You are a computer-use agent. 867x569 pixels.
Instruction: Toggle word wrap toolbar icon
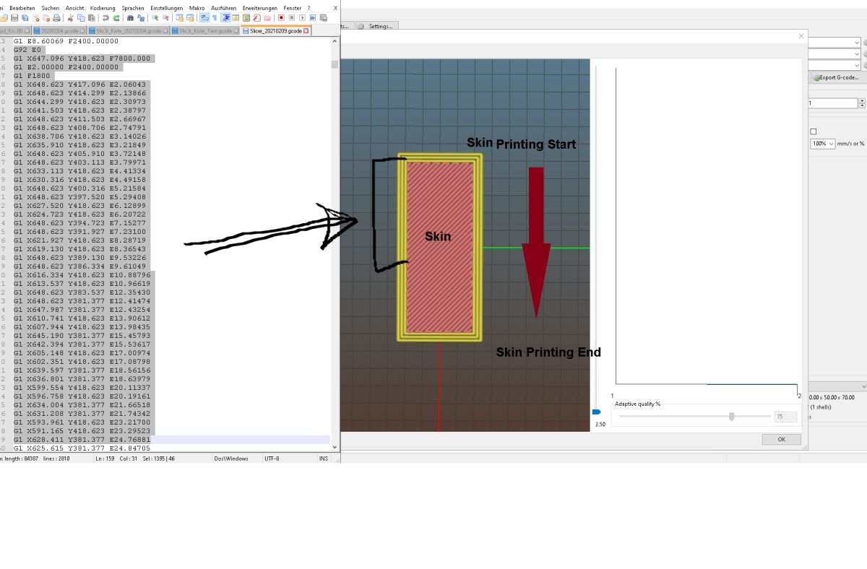204,17
